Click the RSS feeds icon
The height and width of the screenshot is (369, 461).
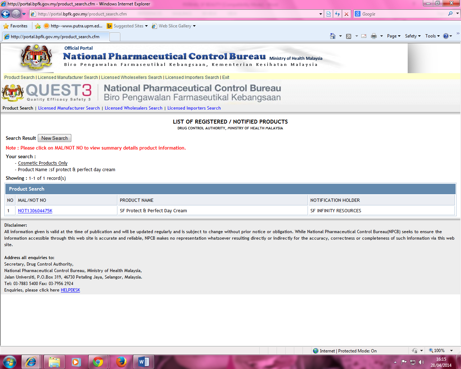(349, 36)
